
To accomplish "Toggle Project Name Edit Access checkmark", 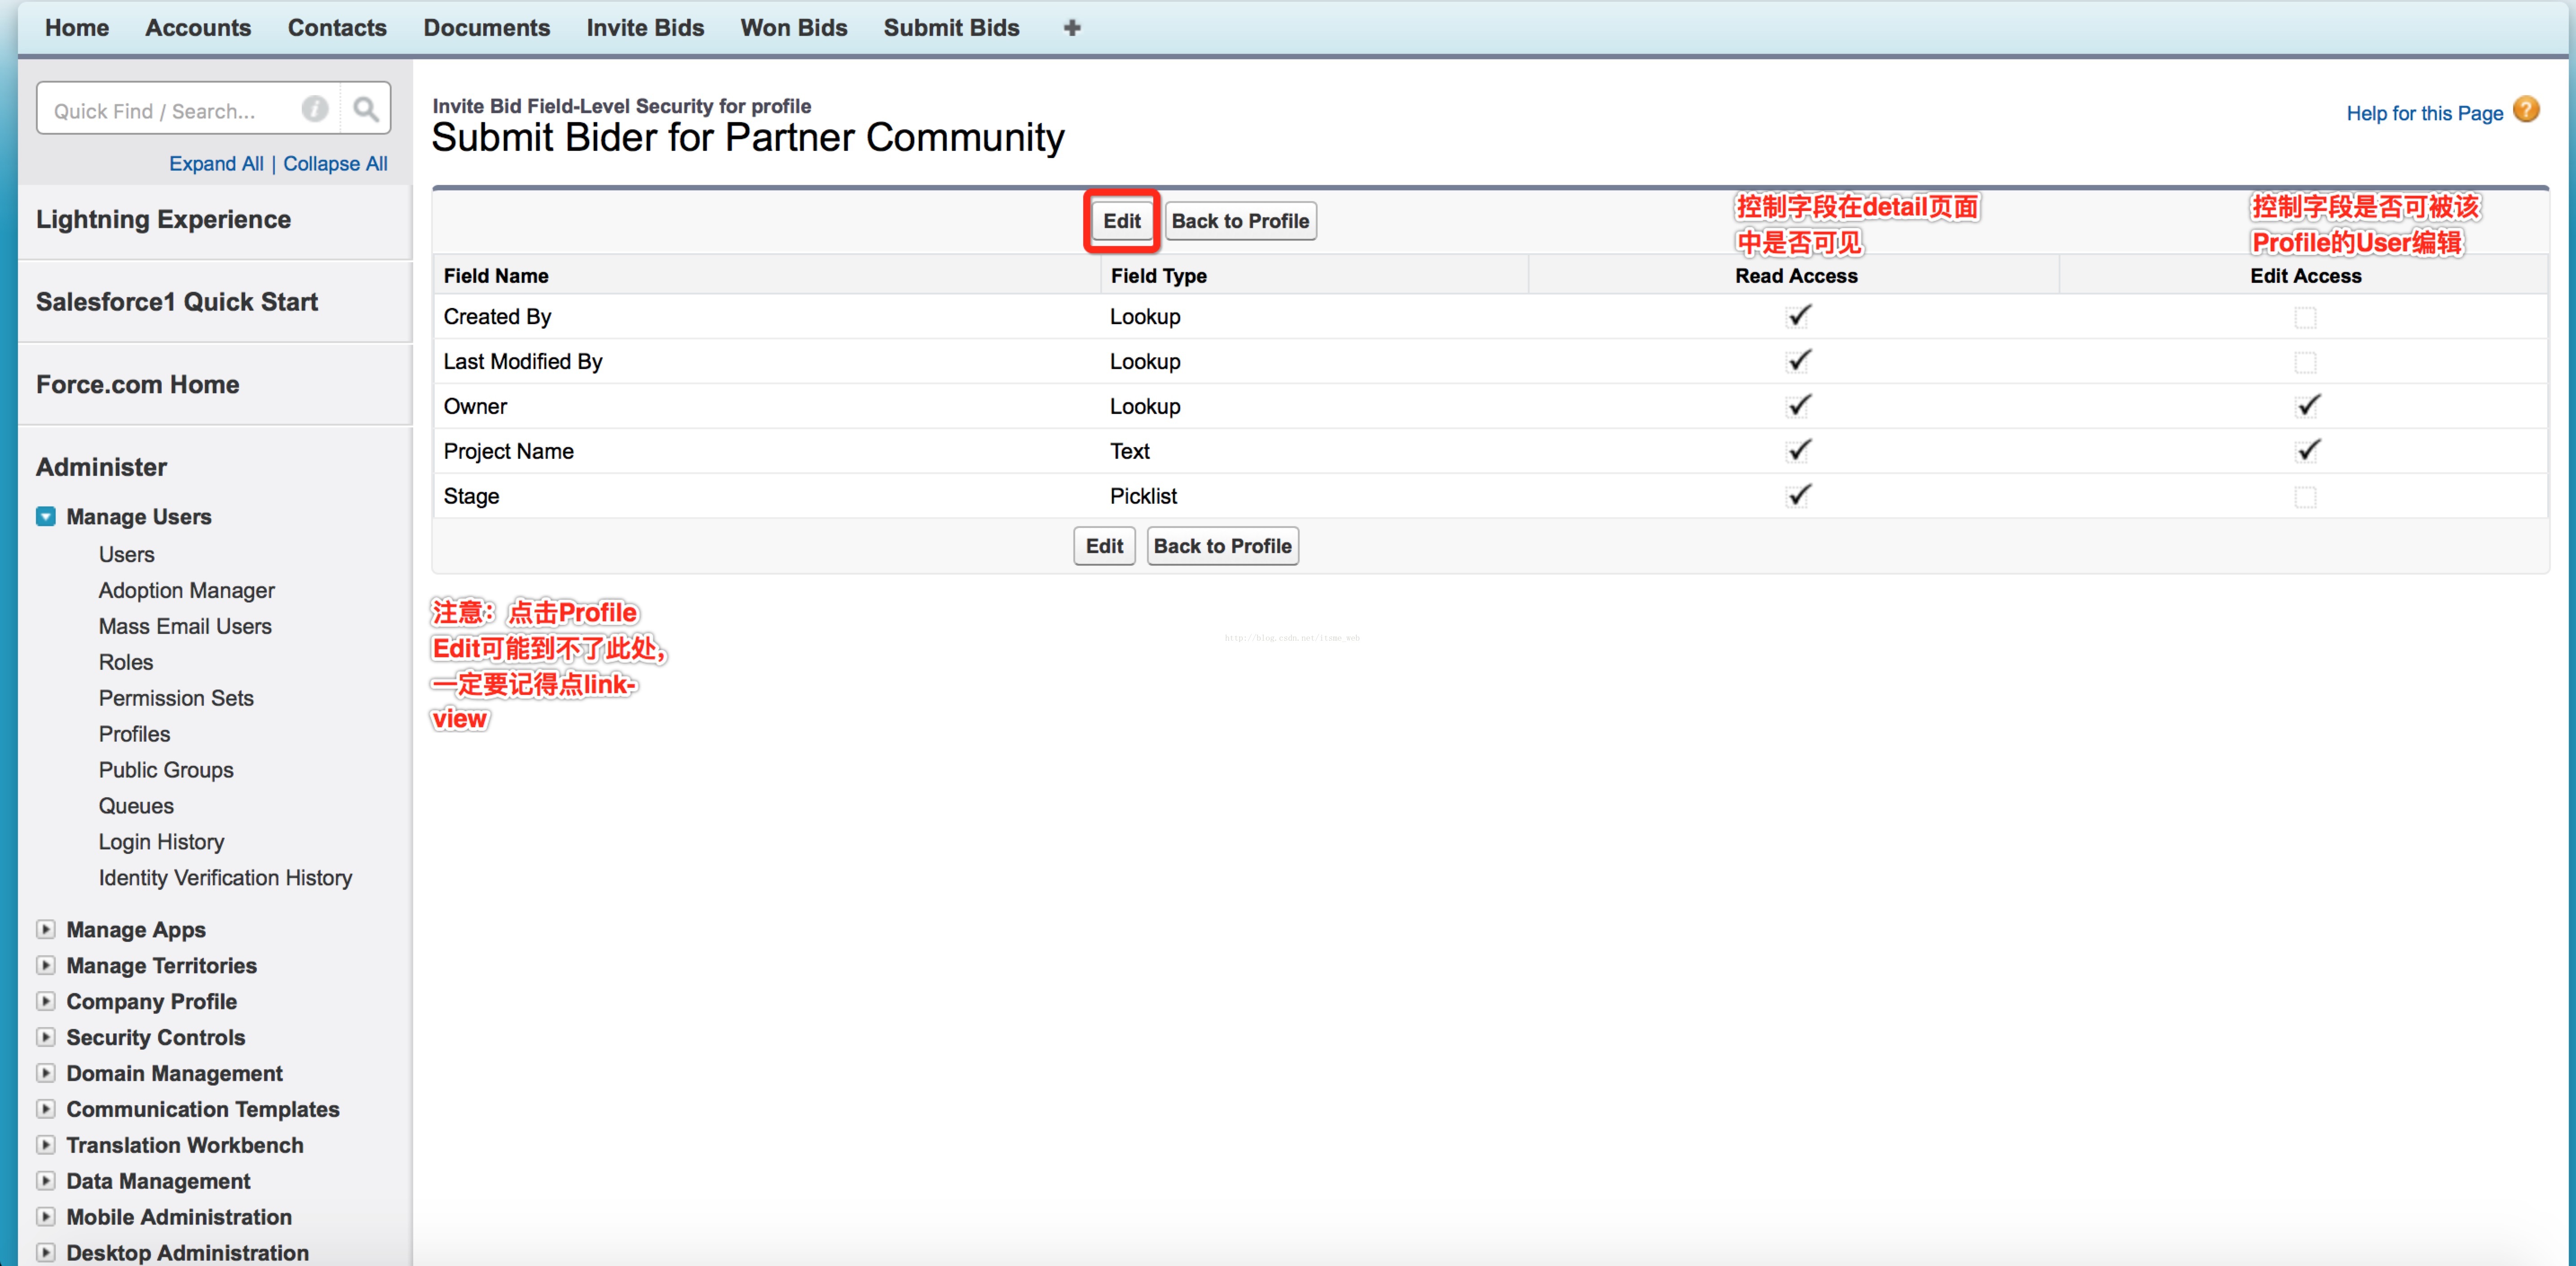I will tap(2307, 451).
